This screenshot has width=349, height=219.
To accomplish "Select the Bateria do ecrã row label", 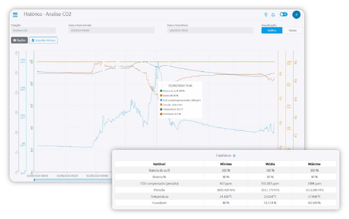I will click(x=159, y=170).
